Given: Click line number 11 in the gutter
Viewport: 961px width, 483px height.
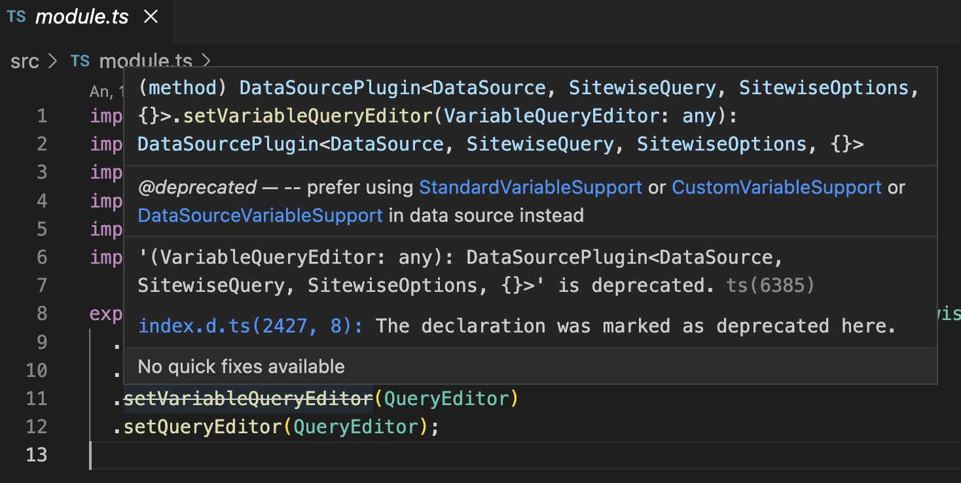Looking at the screenshot, I should coord(37,399).
